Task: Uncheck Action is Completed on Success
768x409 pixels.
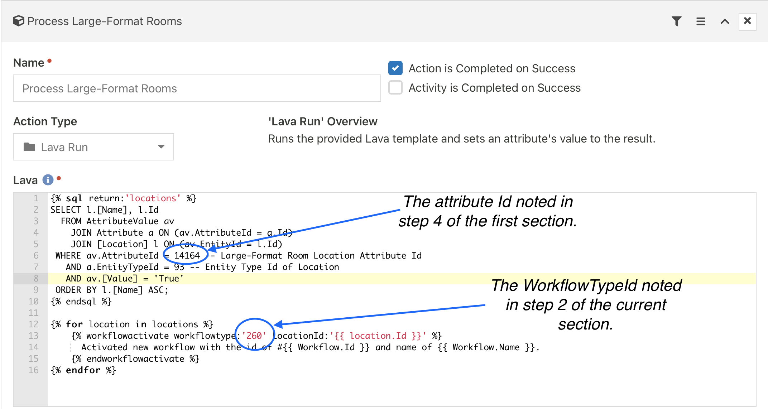Action: click(x=395, y=68)
